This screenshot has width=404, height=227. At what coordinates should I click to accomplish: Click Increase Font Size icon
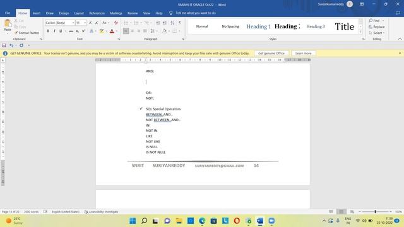pos(90,23)
